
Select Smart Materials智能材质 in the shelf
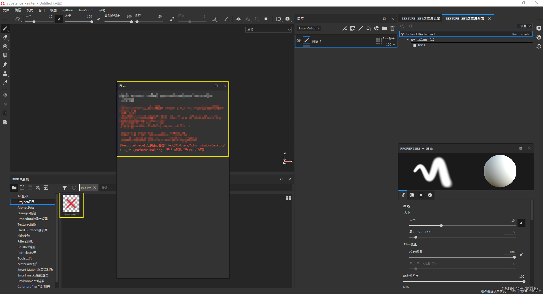[35, 270]
